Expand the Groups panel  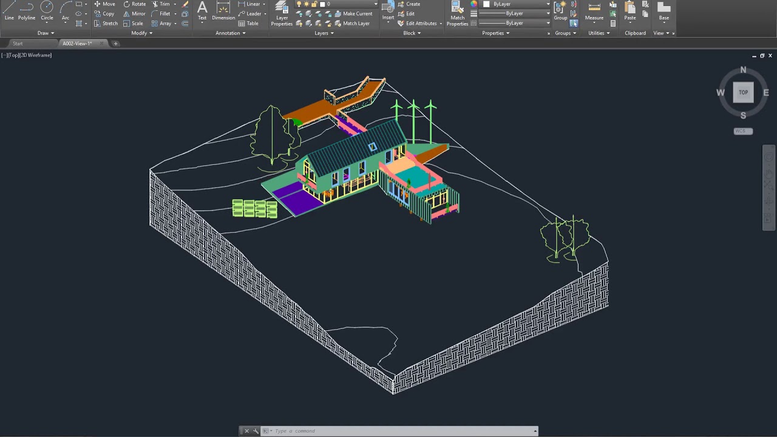coord(566,33)
